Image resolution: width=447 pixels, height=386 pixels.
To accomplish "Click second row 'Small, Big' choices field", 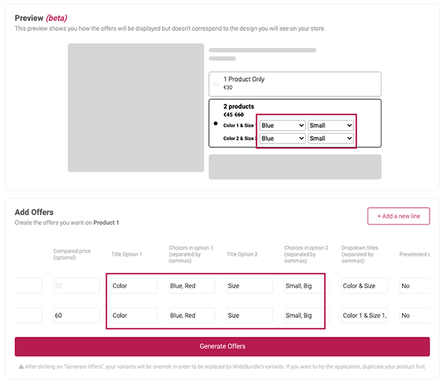I will tap(307, 315).
